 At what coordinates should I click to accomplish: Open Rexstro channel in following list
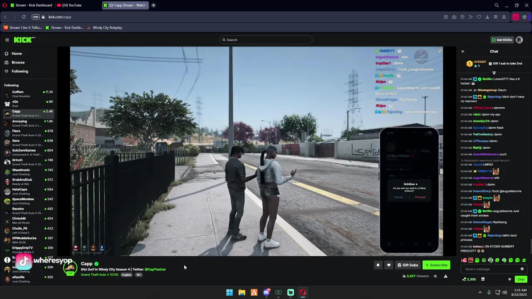tap(28, 211)
